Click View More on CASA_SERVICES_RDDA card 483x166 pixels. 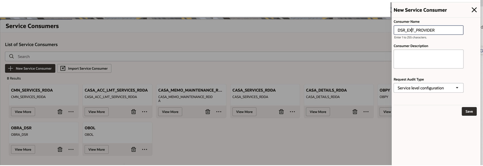pos(244,112)
